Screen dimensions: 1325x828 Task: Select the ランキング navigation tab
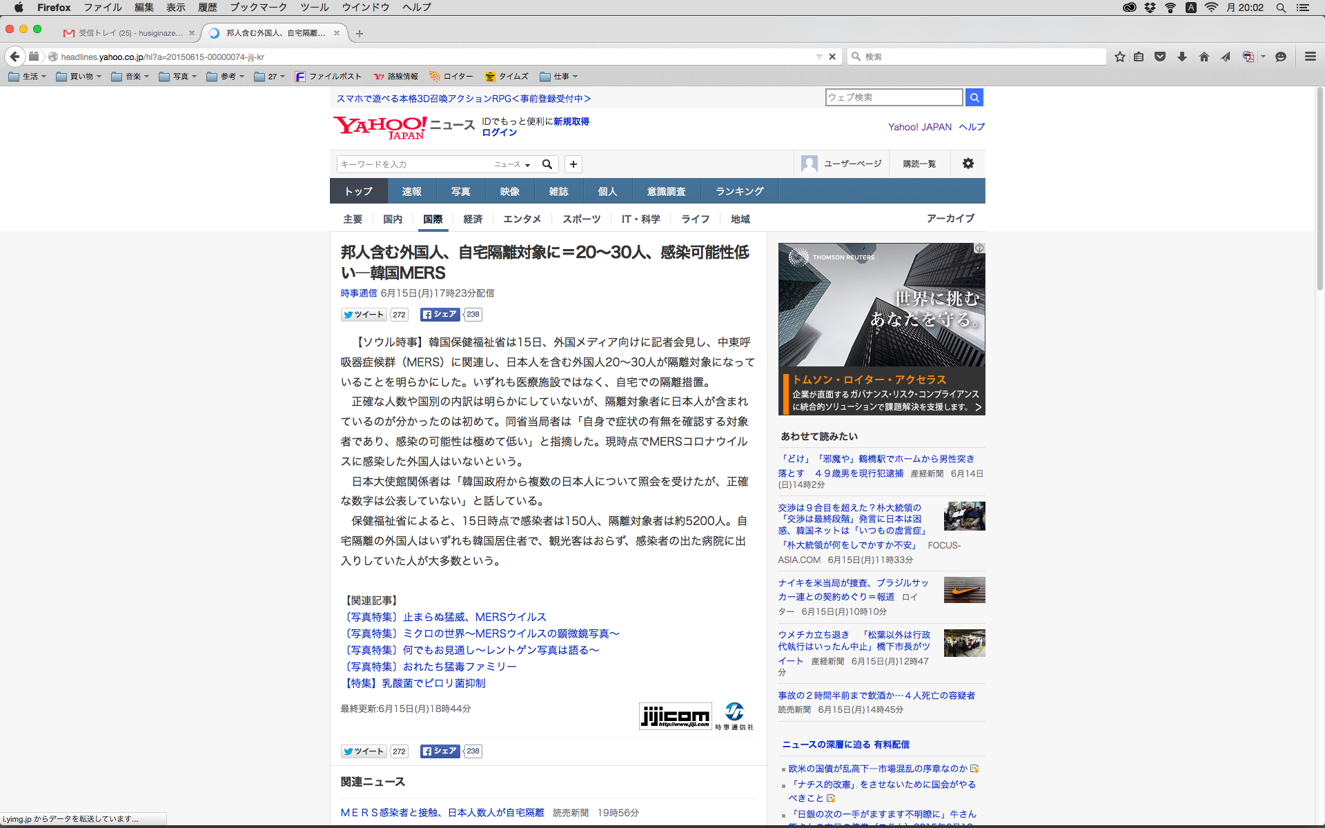click(x=739, y=191)
